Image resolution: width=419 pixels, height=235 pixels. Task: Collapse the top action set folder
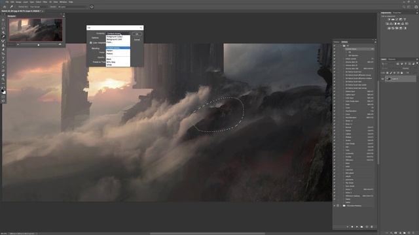tap(341, 46)
